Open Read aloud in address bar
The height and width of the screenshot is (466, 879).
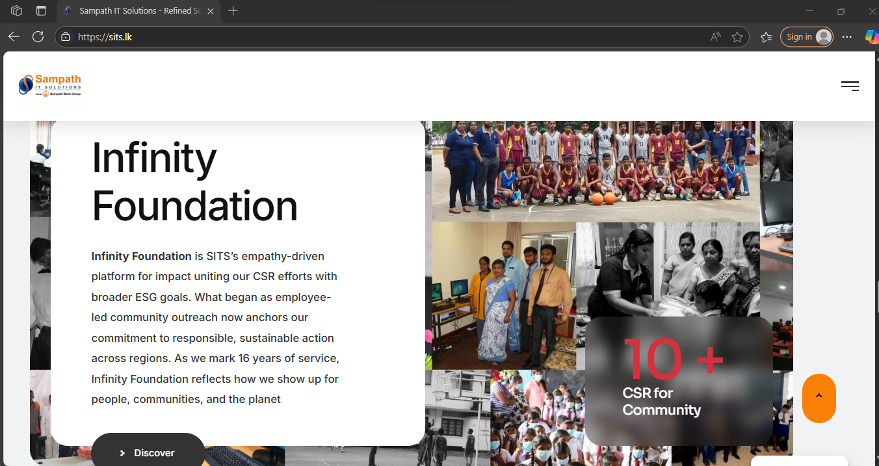pos(715,37)
